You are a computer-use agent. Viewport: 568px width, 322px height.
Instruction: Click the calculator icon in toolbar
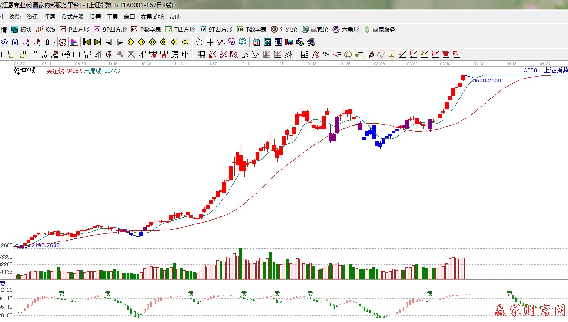267,42
